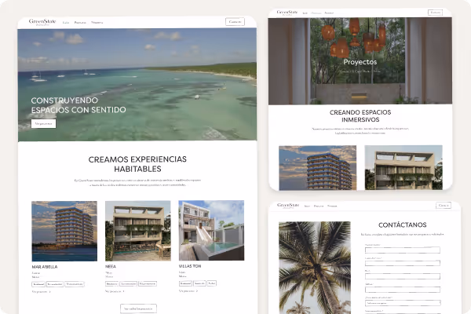Open the second nav menu item on home page
Screen dimensions: 471x314
(80, 22)
